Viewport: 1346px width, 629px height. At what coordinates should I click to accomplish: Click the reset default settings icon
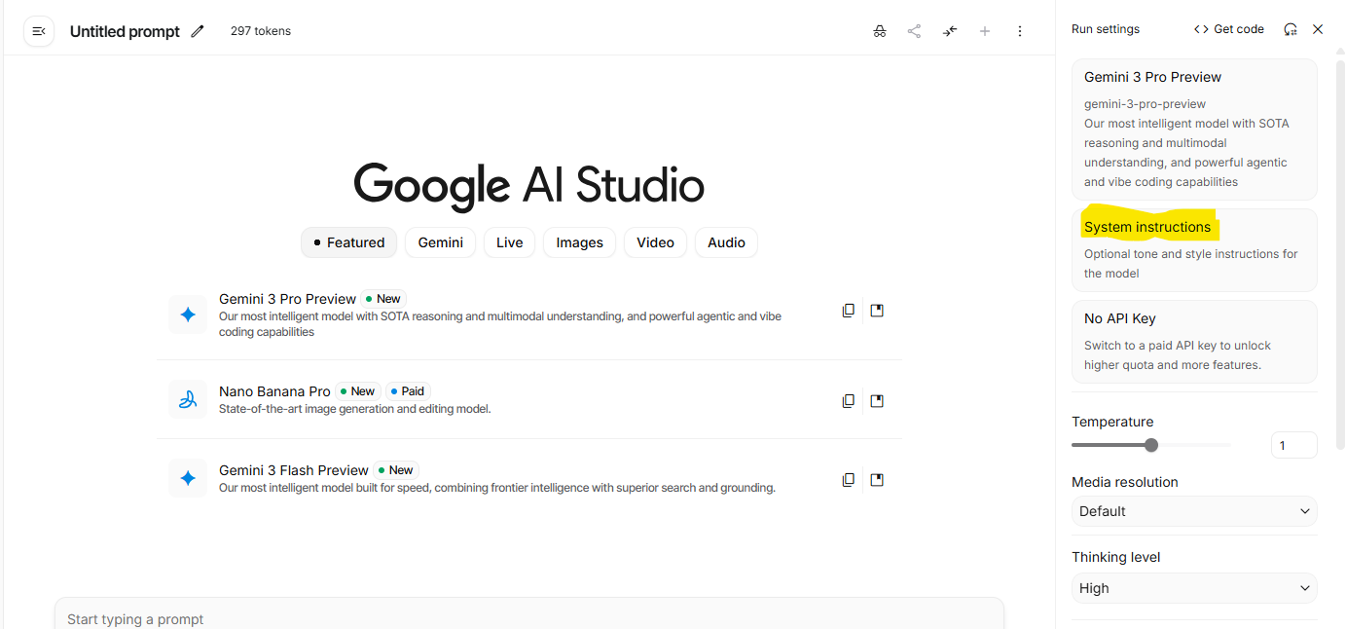(1291, 29)
